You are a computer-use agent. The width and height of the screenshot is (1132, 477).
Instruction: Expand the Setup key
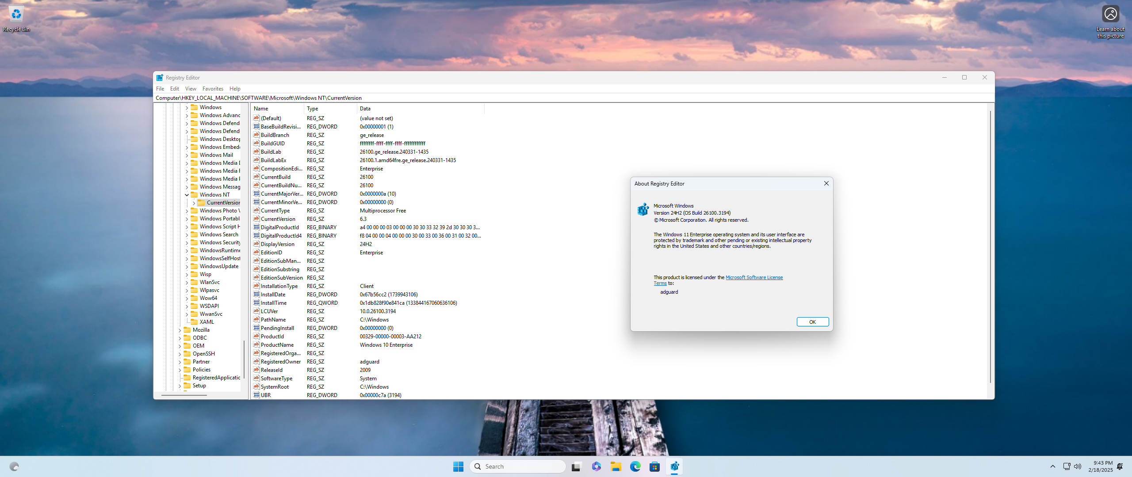180,386
